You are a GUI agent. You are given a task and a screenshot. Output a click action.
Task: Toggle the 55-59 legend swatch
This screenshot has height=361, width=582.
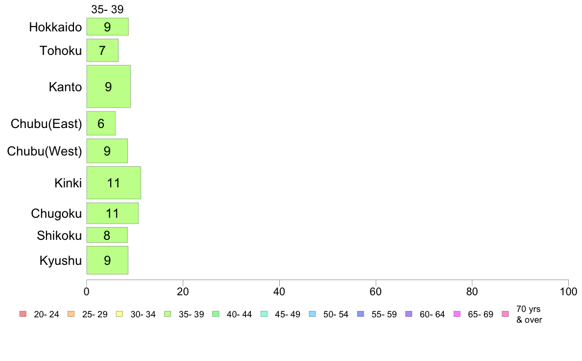coord(360,314)
